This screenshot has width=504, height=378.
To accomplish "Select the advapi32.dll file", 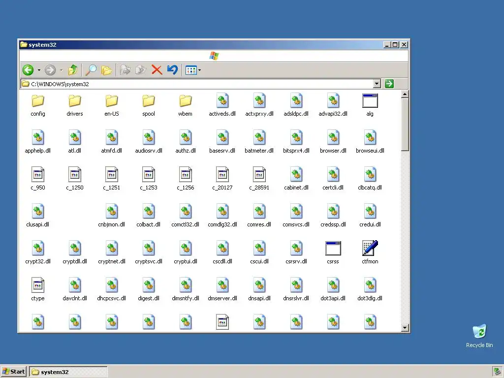I will coord(333,105).
